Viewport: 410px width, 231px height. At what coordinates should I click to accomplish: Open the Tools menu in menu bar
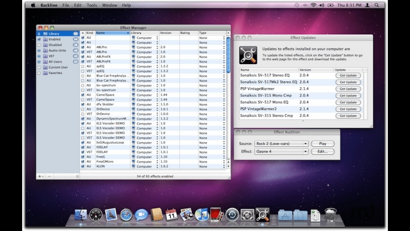[92, 5]
